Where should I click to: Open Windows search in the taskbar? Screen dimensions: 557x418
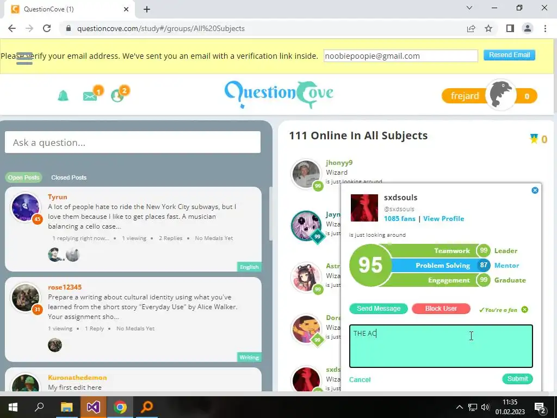click(39, 407)
